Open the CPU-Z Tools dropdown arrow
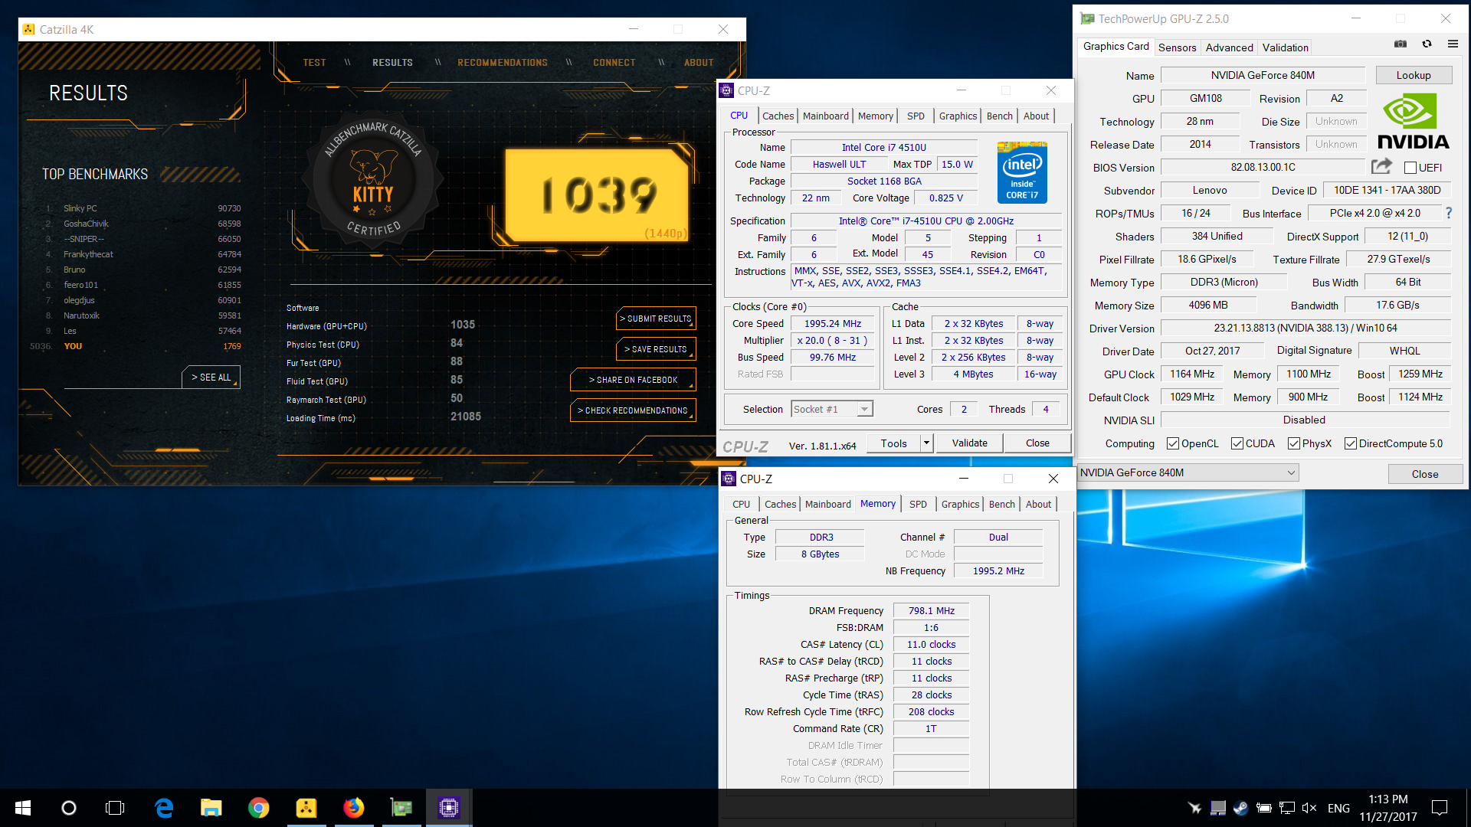 click(x=926, y=443)
